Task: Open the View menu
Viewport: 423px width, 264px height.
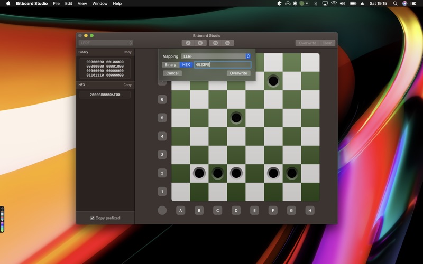Action: point(82,4)
